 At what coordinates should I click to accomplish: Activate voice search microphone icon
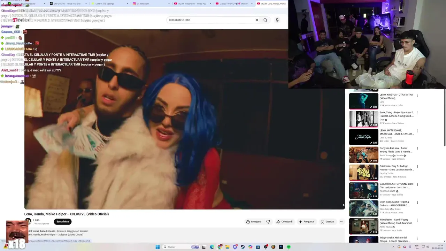click(x=277, y=20)
